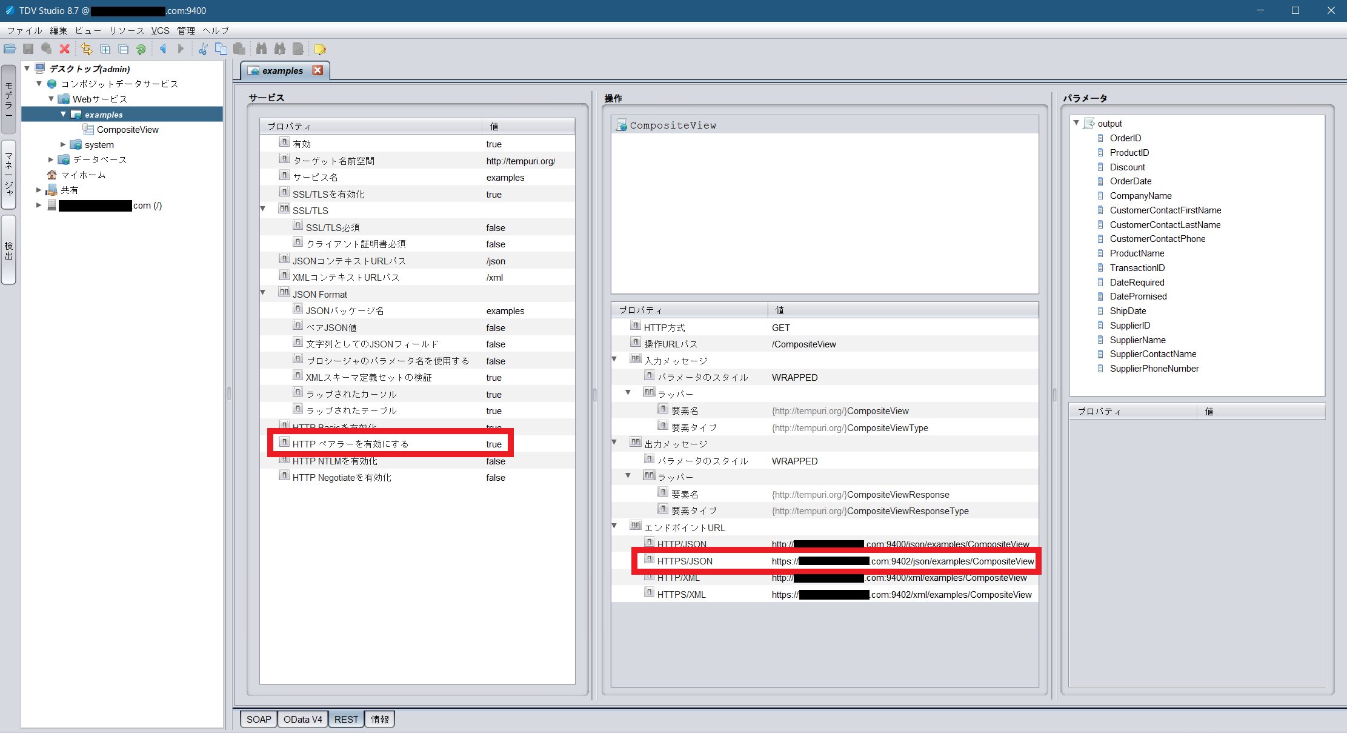The height and width of the screenshot is (733, 1347).
Task: Open the ファイル menu
Action: (x=25, y=30)
